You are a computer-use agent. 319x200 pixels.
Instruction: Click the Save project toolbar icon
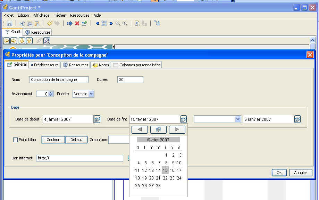9,23
